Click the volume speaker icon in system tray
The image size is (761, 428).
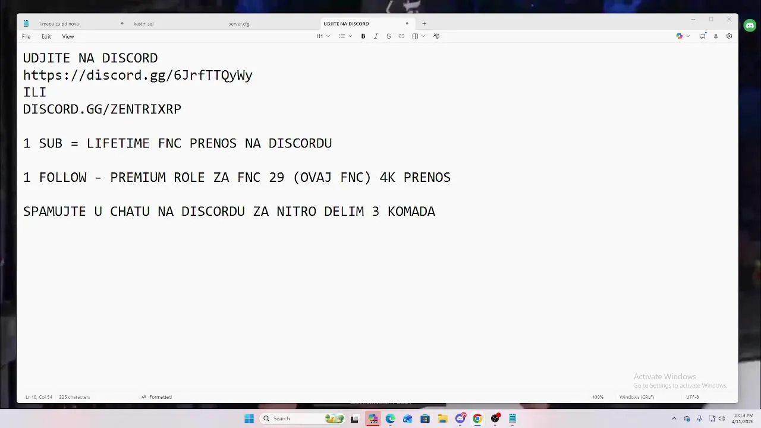pos(722,418)
